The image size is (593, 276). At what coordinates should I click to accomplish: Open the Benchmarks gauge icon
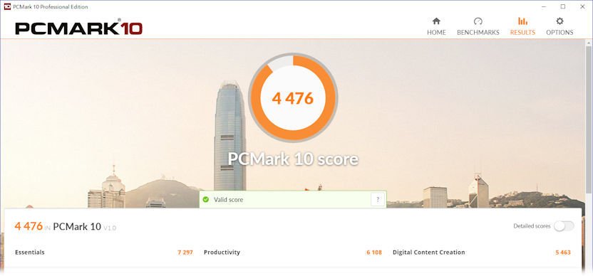(478, 21)
